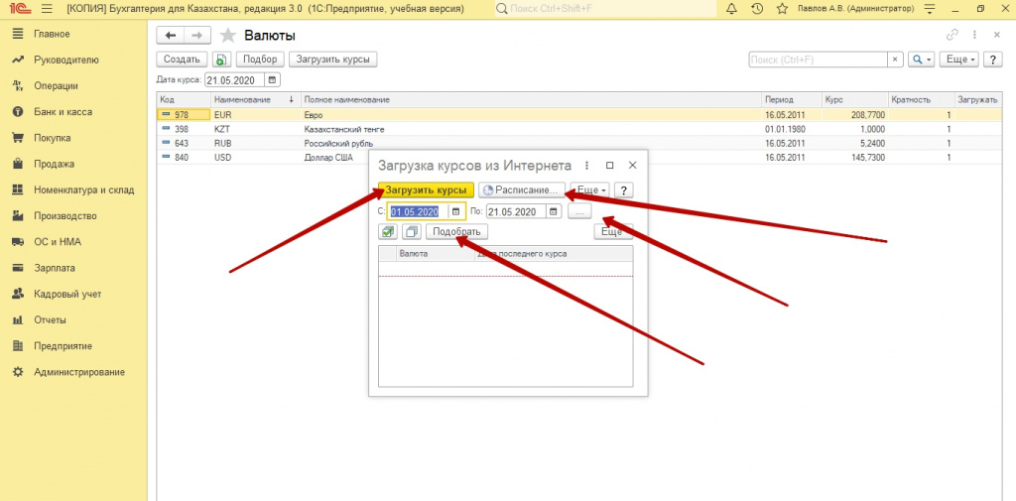Click the Дата курса date field
1016x501 pixels.
234,80
